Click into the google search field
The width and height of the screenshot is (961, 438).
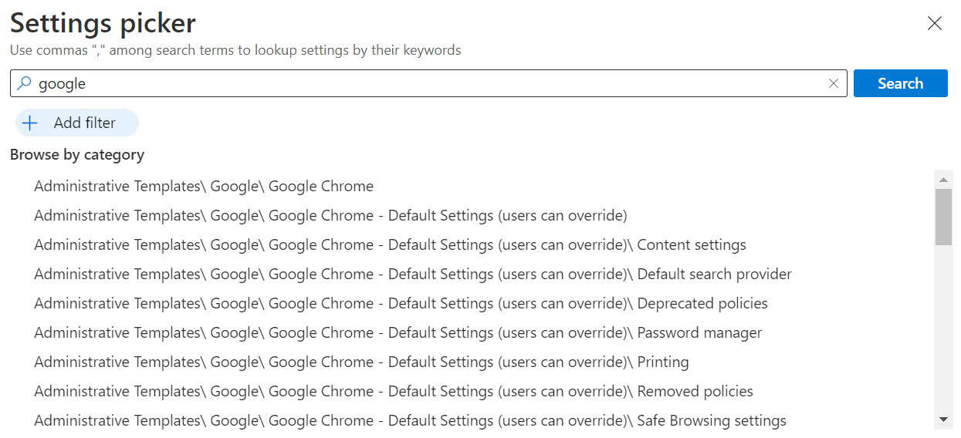[x=425, y=83]
